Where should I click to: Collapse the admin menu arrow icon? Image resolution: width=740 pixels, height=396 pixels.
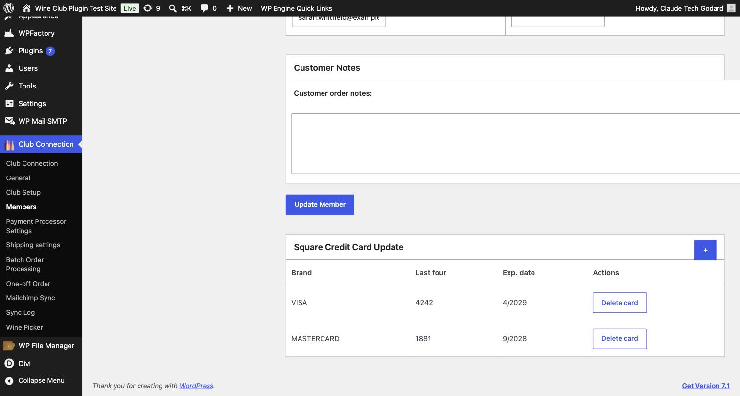tap(9, 381)
